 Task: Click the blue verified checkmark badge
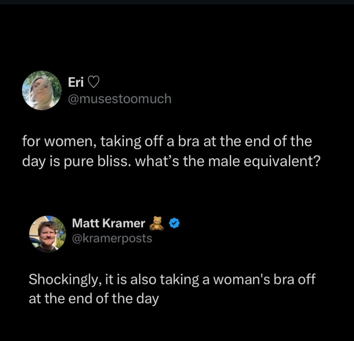[x=174, y=223]
